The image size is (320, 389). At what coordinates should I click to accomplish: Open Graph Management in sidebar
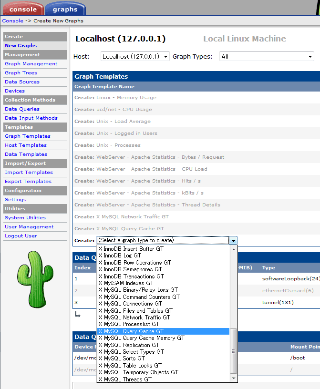click(31, 64)
